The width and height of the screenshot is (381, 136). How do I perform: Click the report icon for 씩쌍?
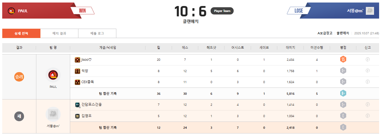coord(368,71)
